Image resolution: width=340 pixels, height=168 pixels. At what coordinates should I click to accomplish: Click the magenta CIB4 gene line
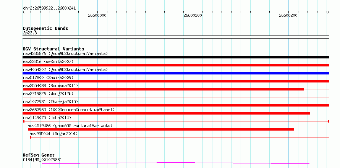click(176, 163)
